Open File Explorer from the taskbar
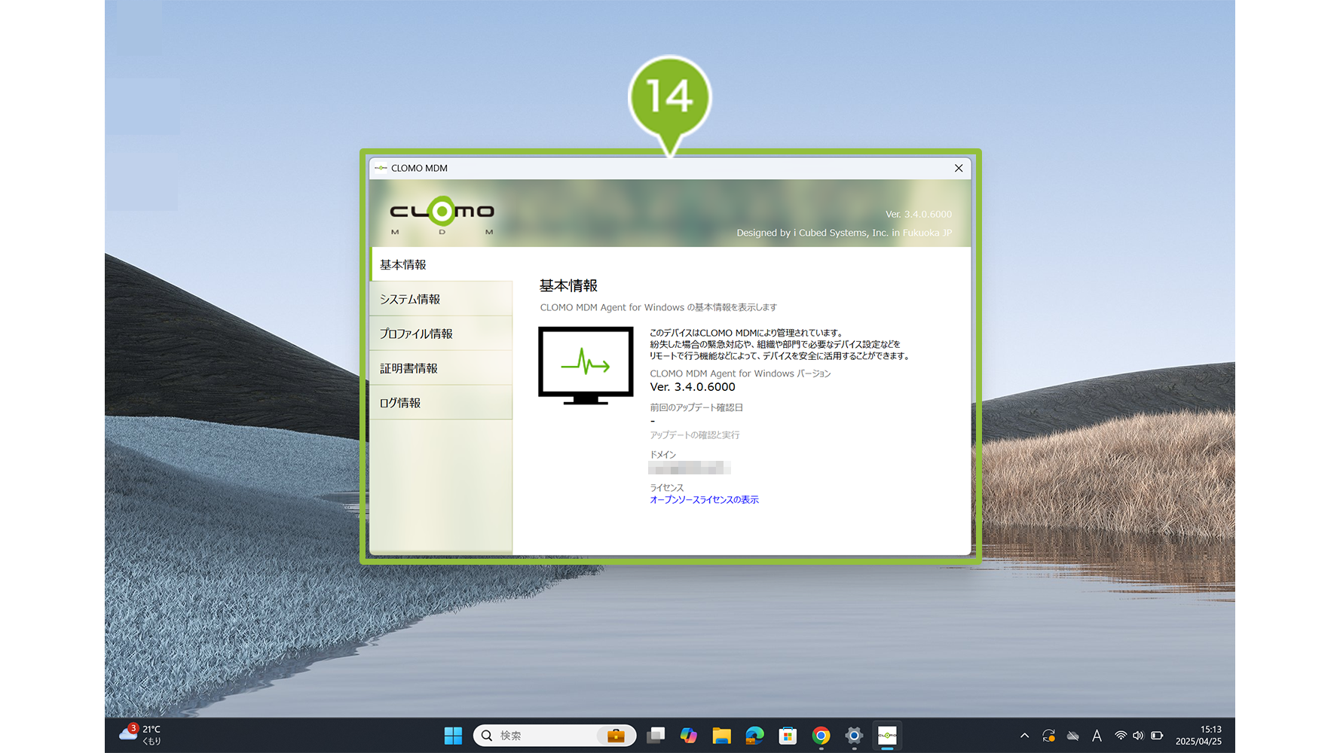 (x=722, y=736)
